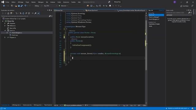
Task: Click the View Code icon in Solution Explorer
Action: pos(33,13)
